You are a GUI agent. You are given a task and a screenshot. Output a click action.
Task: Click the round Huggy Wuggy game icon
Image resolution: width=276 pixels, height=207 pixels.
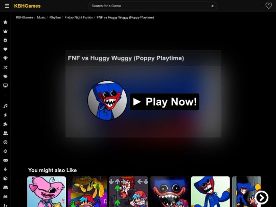point(107,100)
